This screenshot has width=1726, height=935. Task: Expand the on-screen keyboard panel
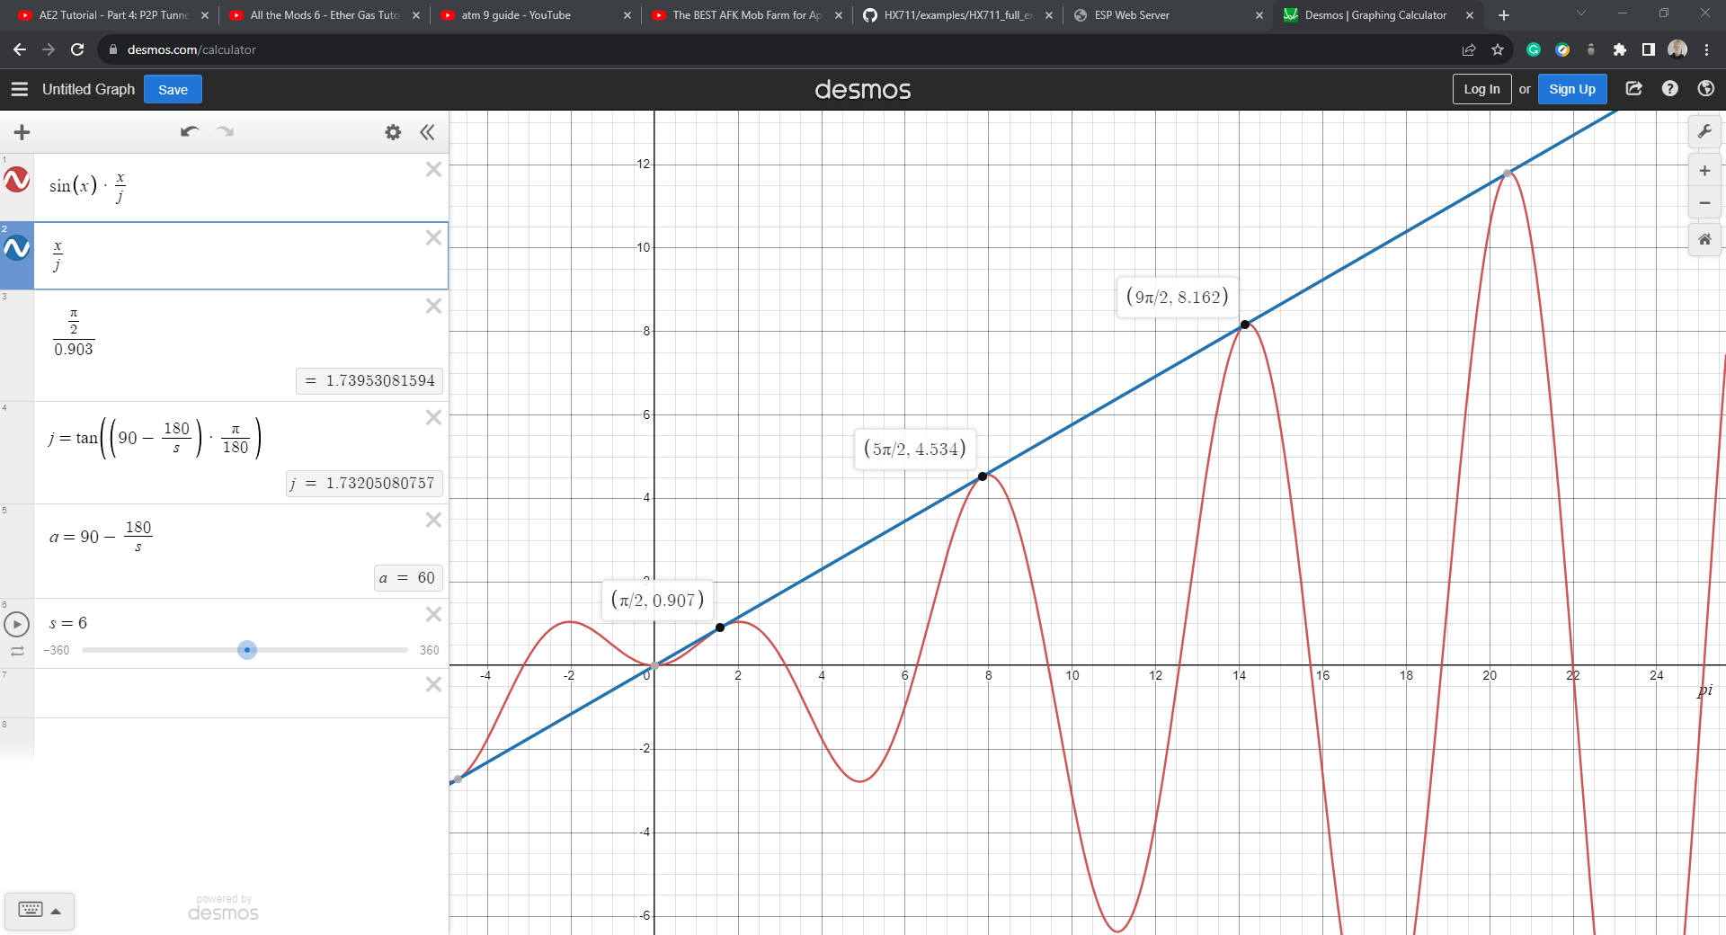40,910
